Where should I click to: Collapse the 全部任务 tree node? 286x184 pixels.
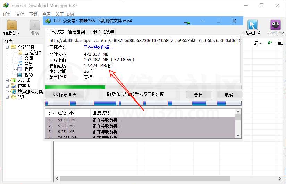pyautogui.click(x=7, y=47)
